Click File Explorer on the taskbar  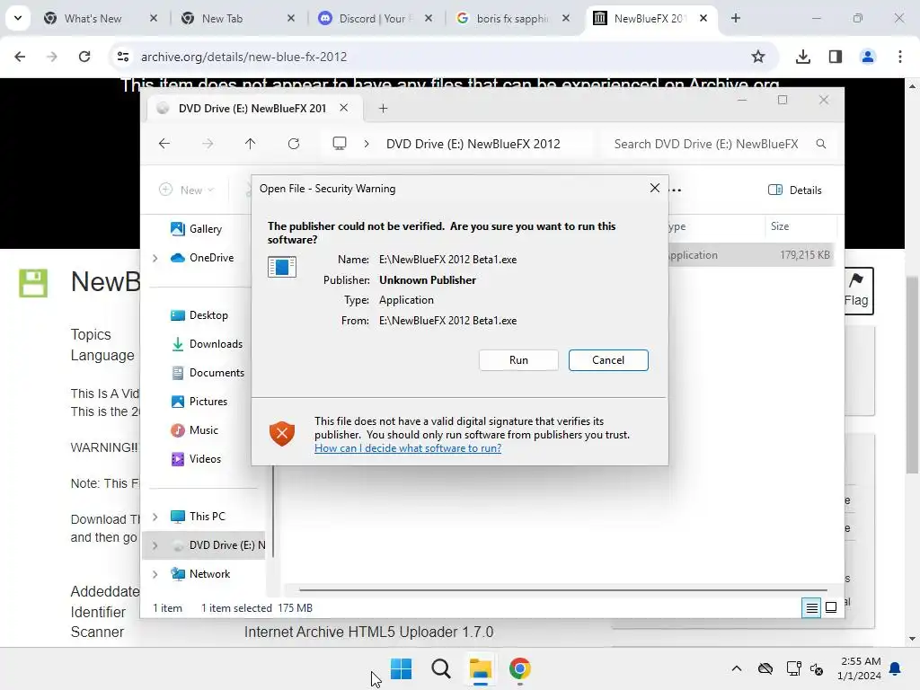tap(481, 668)
